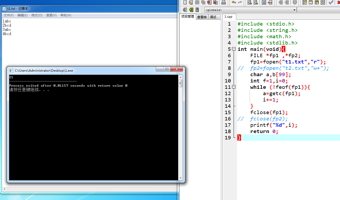340x200 pixels.
Task: Click the 'a=getc(fp1);' code line
Action: pos(282,93)
